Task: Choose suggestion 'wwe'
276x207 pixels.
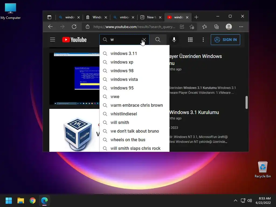Action: (134, 97)
